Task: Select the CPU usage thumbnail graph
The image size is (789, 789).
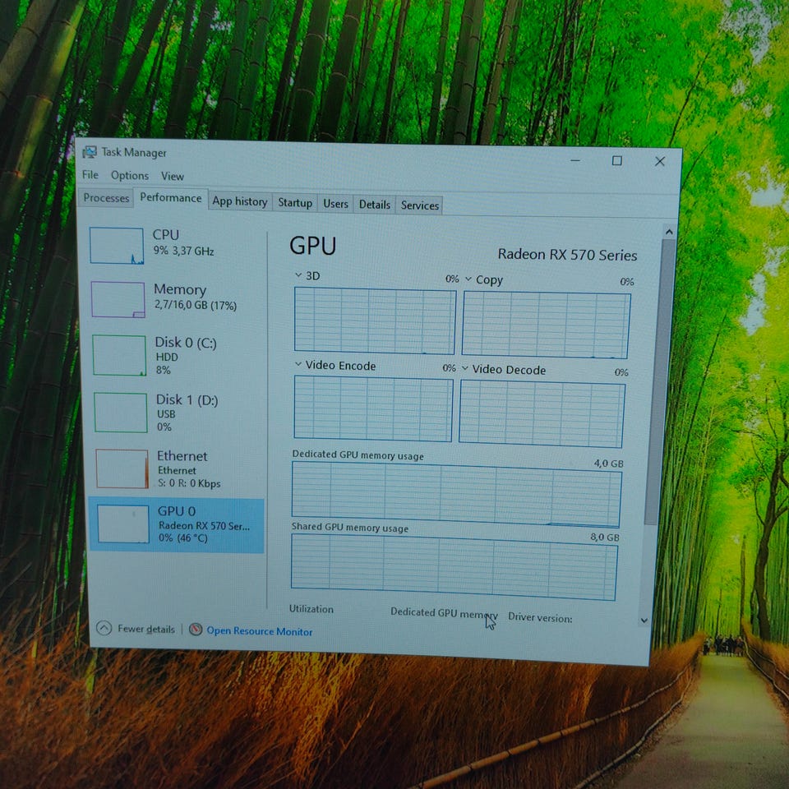Action: click(117, 246)
